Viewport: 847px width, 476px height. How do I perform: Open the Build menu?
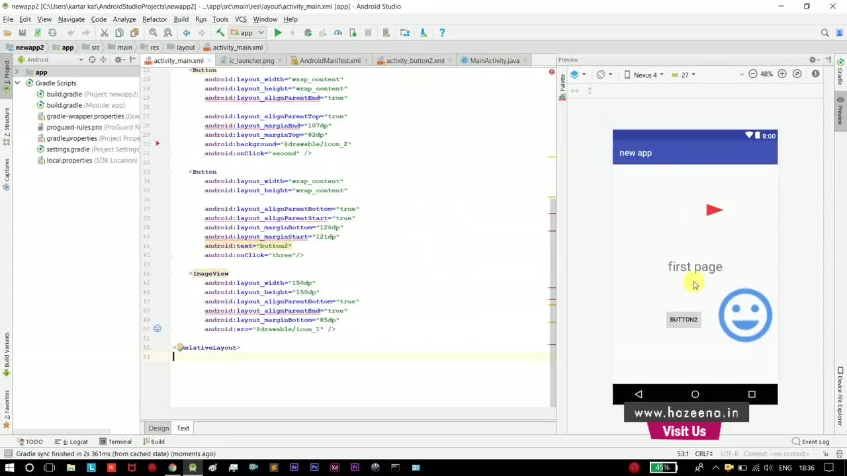click(181, 19)
